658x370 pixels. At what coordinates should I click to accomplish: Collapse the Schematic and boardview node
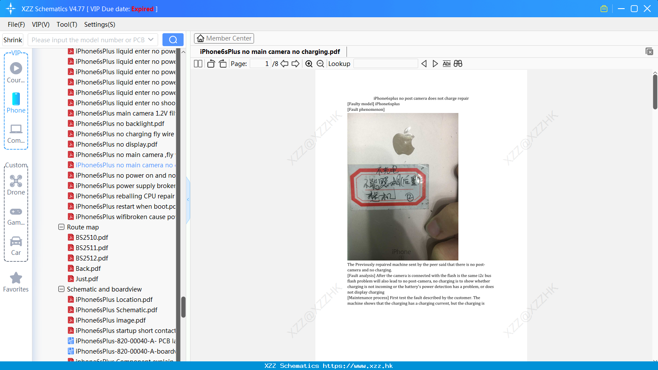[61, 289]
